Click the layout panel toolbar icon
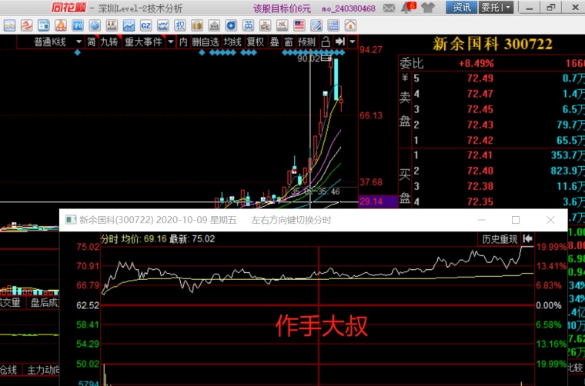The width and height of the screenshot is (585, 386). point(333,25)
